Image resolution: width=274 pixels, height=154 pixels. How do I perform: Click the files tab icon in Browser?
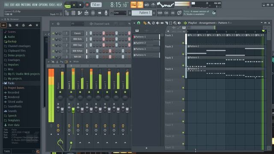[x=10, y=25]
